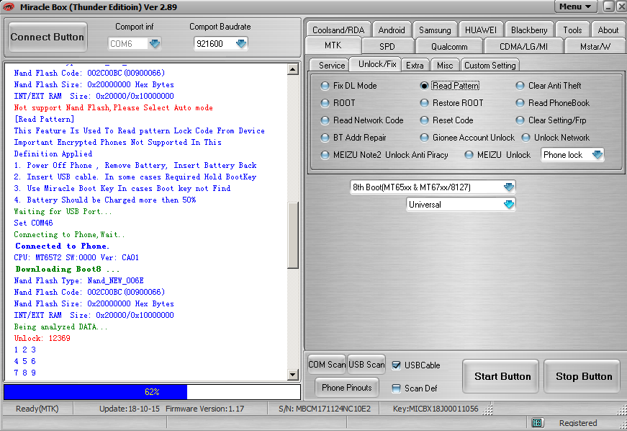Viewport: 627px width, 431px height.
Task: Select the Read Network Code option
Action: point(325,120)
